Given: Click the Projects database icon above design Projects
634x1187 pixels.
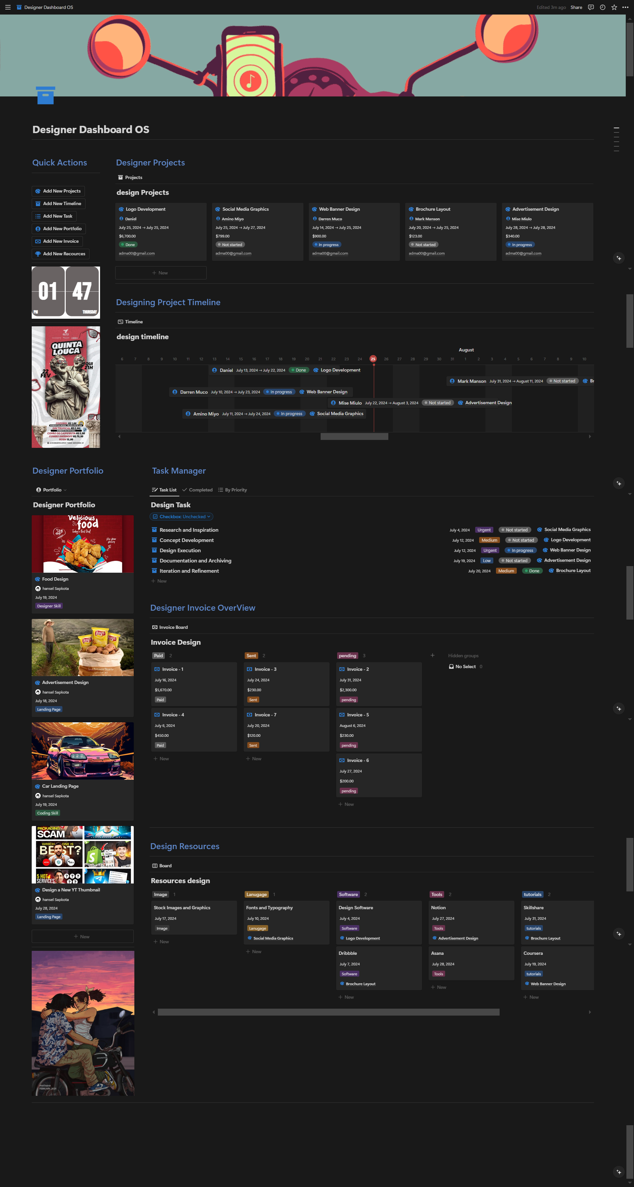Looking at the screenshot, I should [121, 177].
